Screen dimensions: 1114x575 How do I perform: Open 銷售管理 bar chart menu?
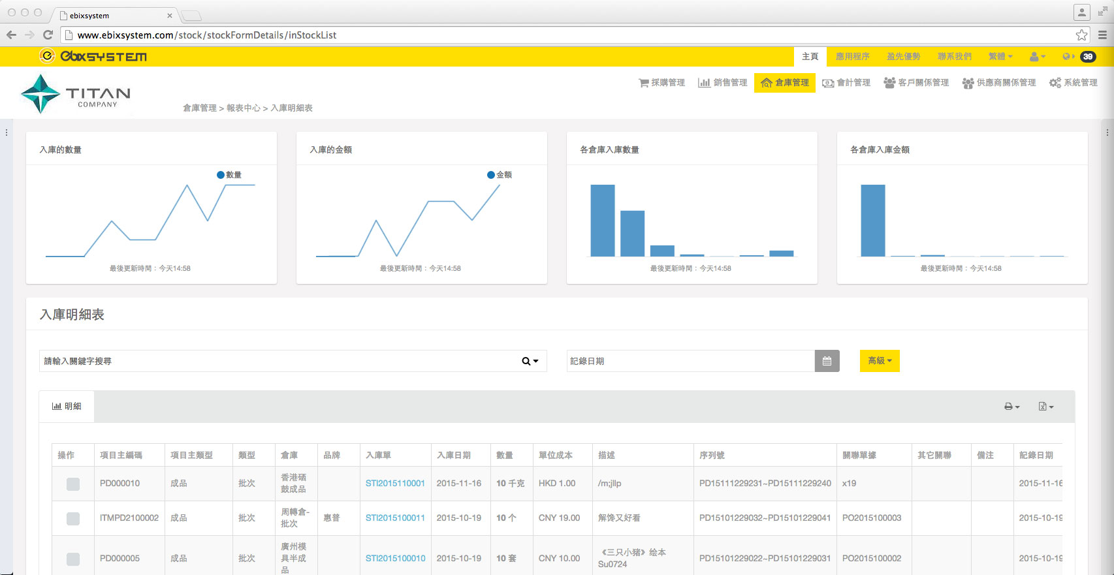722,83
